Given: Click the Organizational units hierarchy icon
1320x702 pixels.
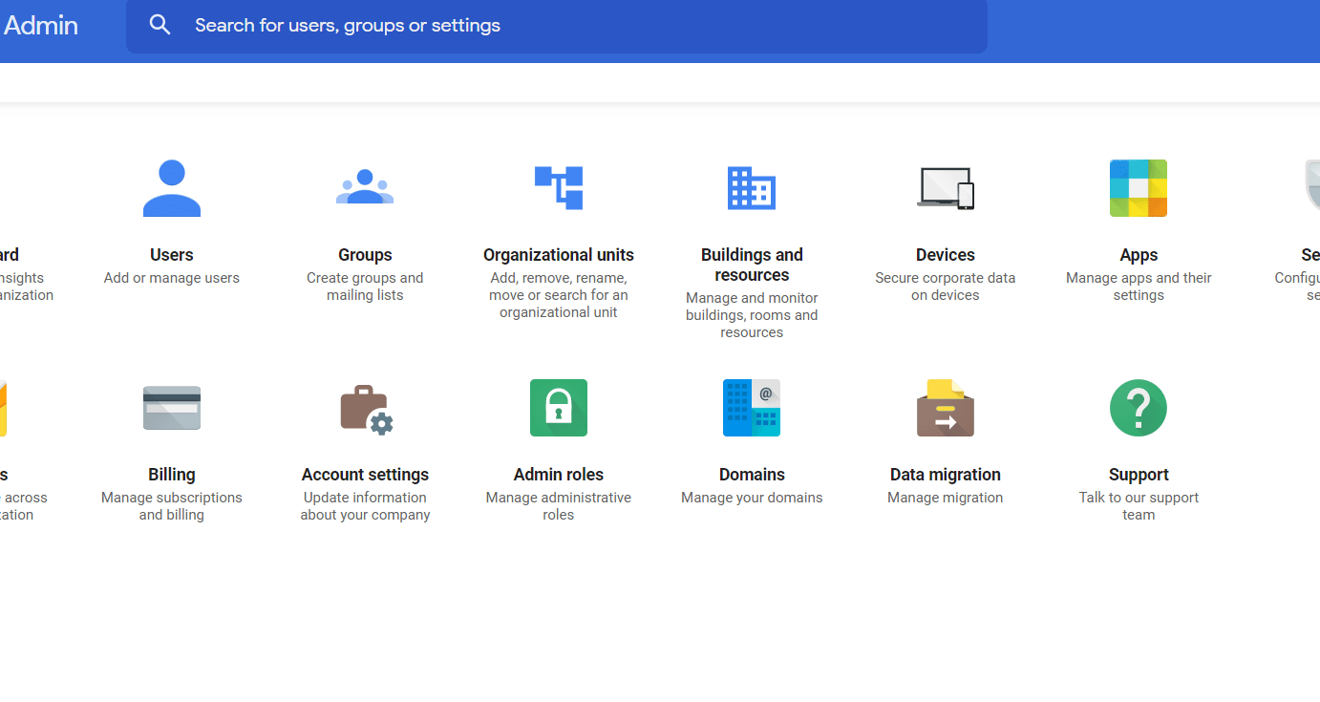Looking at the screenshot, I should 559,187.
